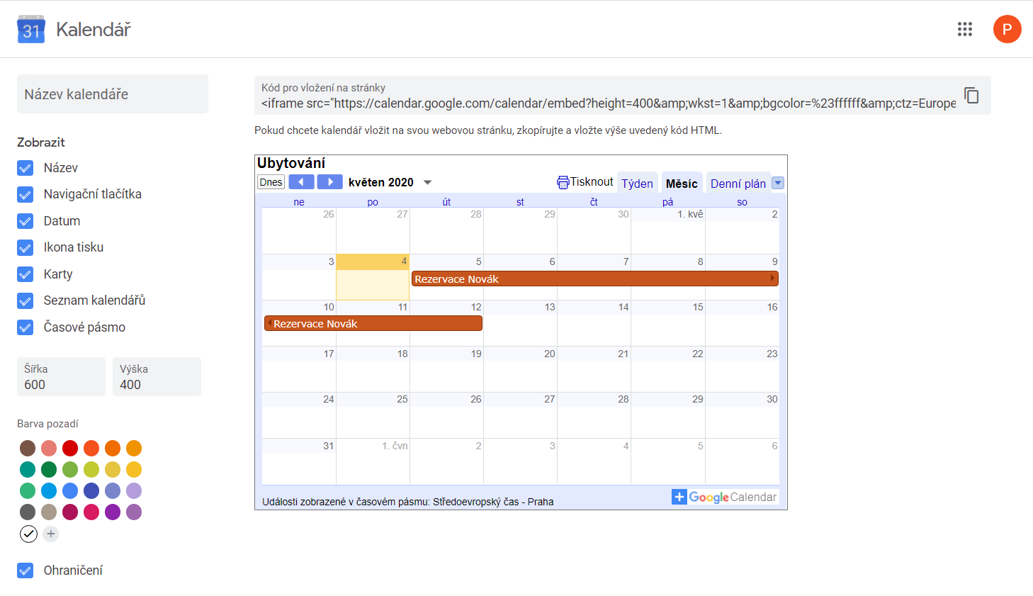Open the account profile avatar
The width and height of the screenshot is (1033, 596).
tap(1007, 29)
